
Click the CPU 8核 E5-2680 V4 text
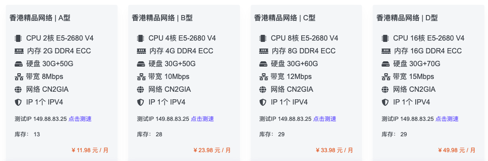point(304,38)
